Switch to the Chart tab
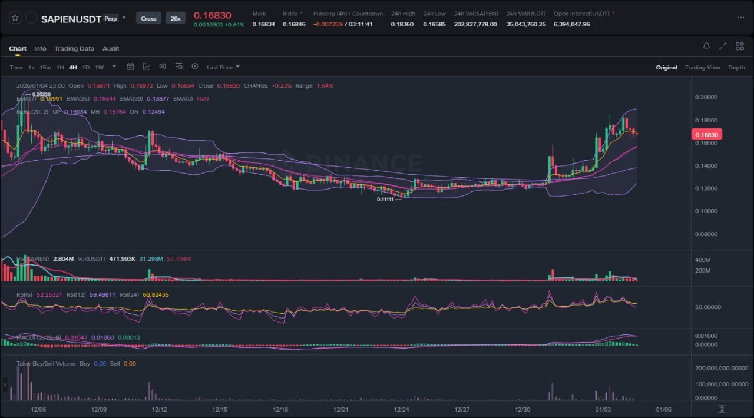This screenshot has width=754, height=418. click(18, 48)
